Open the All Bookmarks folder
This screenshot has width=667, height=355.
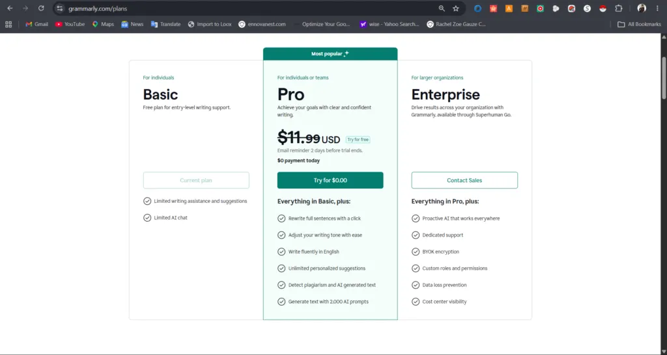pos(639,24)
